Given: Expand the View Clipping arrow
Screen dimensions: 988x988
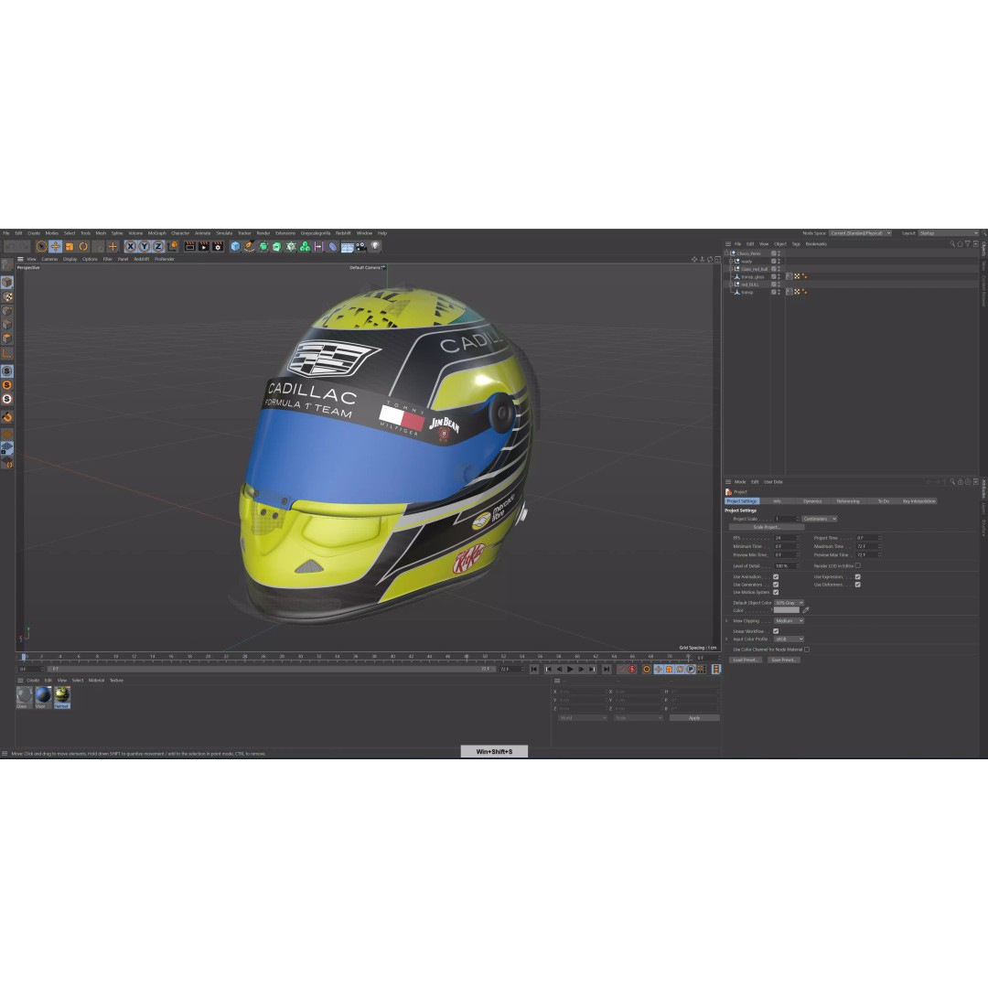Looking at the screenshot, I should [x=726, y=621].
